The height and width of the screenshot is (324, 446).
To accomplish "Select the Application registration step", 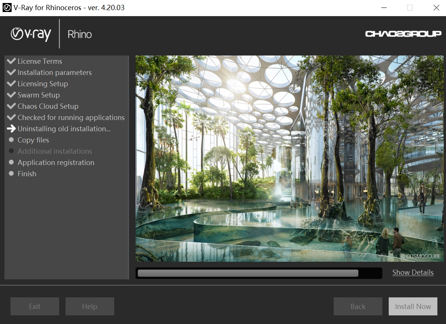I will tap(56, 162).
